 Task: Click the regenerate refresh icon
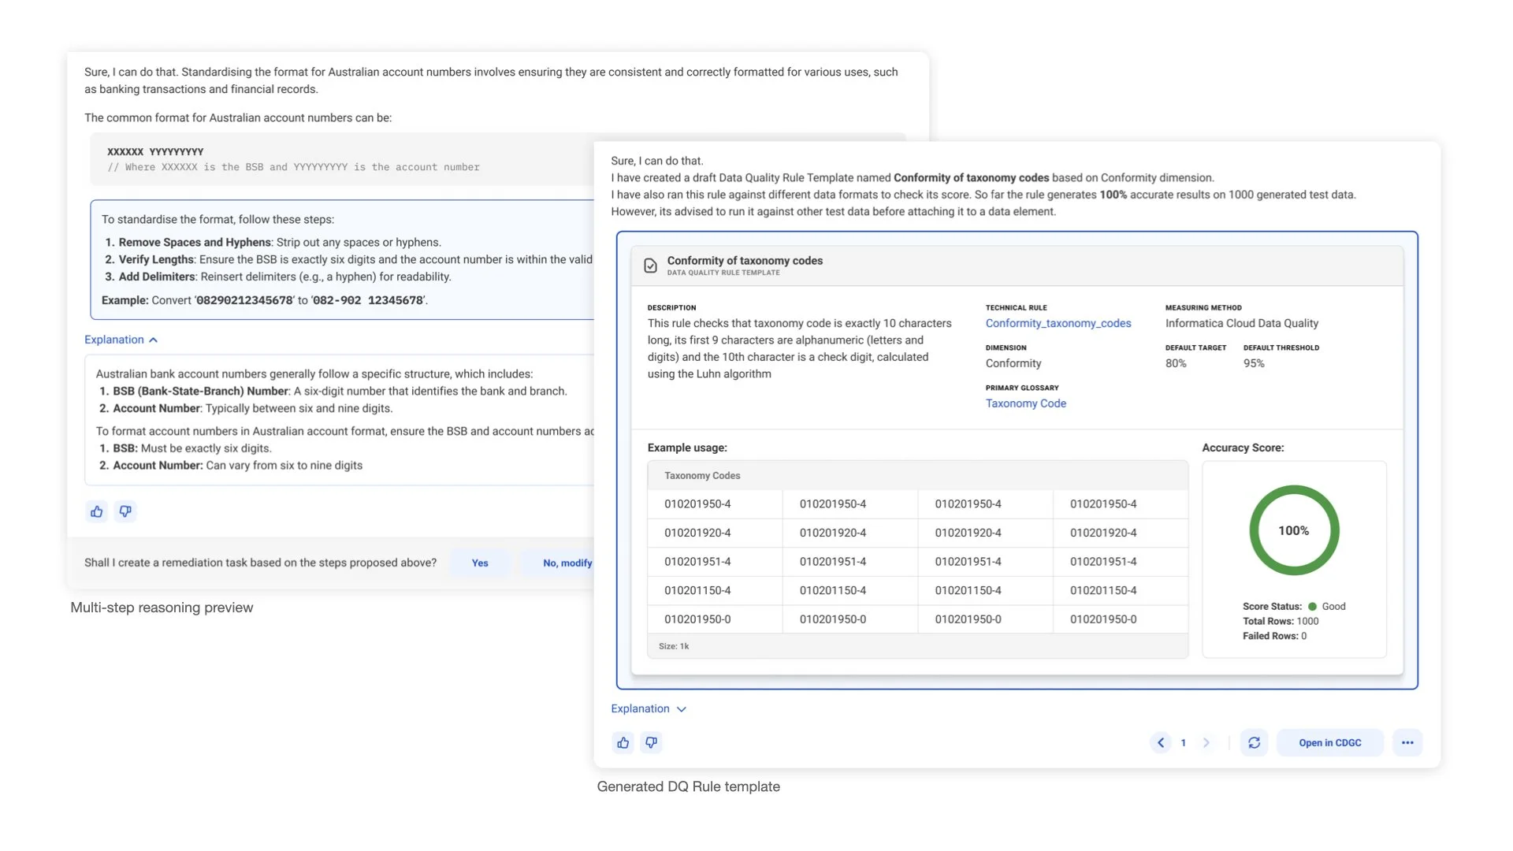1254,742
